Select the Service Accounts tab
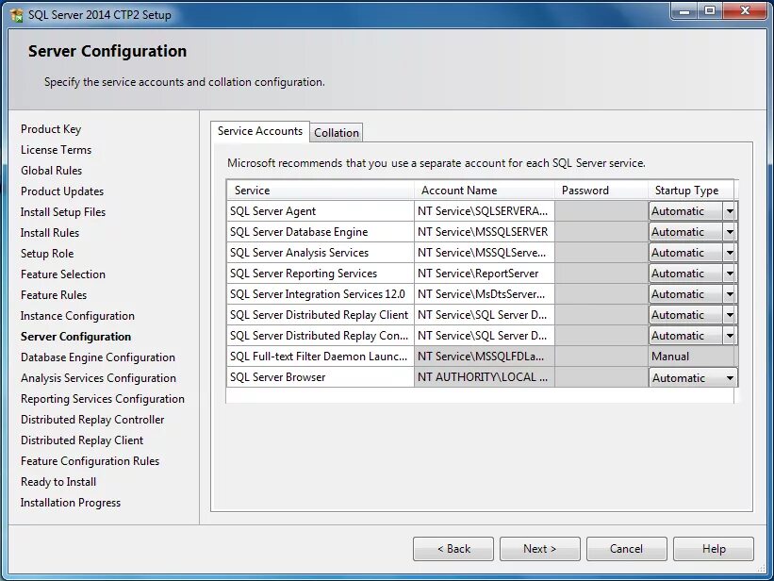The width and height of the screenshot is (774, 581). [x=260, y=131]
